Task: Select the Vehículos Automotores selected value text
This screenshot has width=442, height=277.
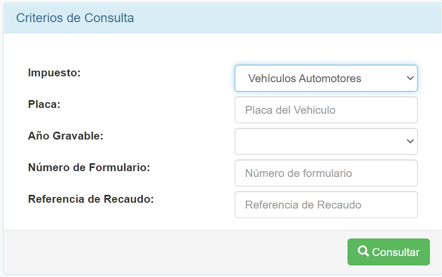Action: [x=304, y=78]
